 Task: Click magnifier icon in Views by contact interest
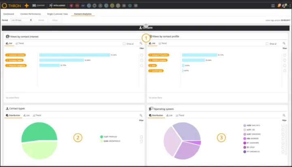pyautogui.click(x=141, y=43)
